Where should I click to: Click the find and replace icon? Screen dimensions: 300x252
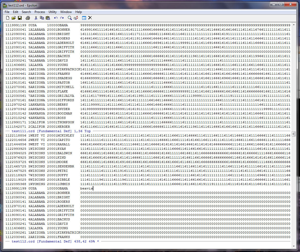point(76,18)
